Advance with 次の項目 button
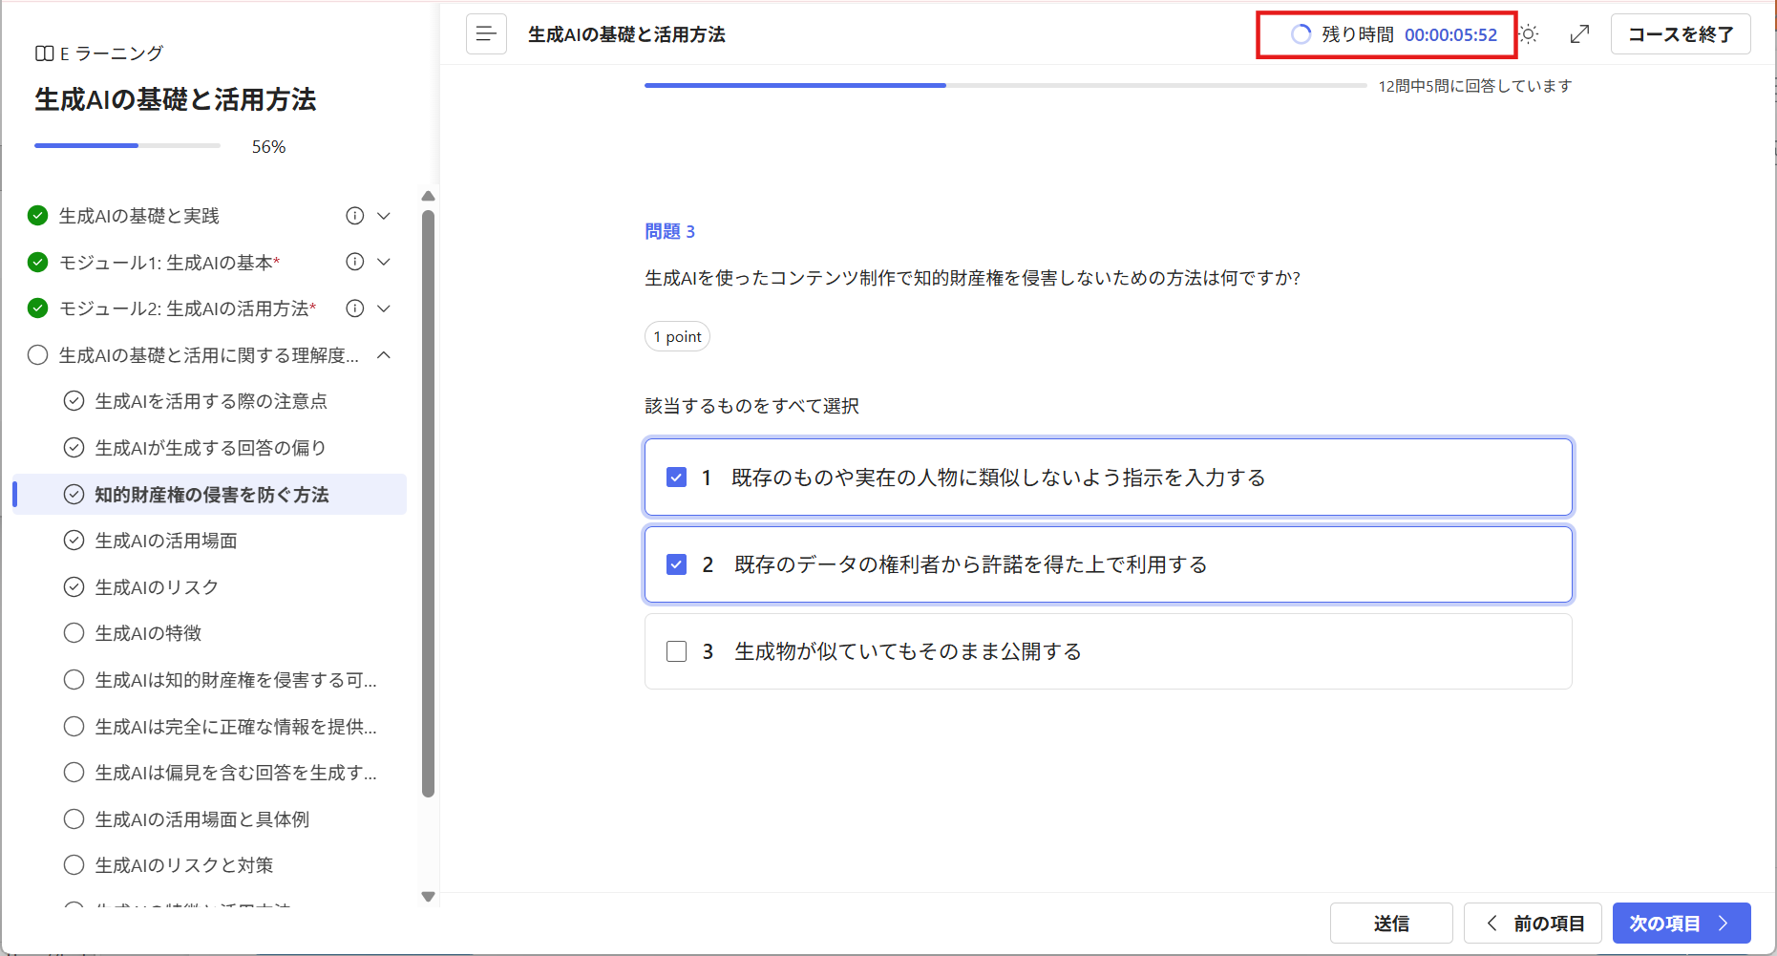1777x956 pixels. click(x=1682, y=924)
